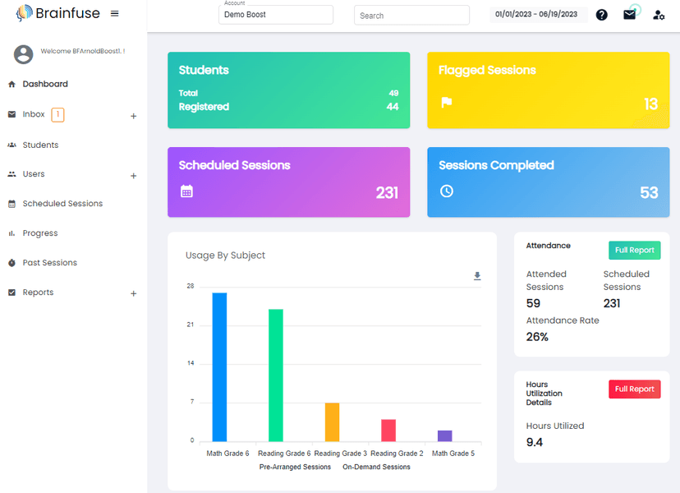Viewport: 680px width, 493px height.
Task: Click into the Search input field
Action: pyautogui.click(x=411, y=16)
